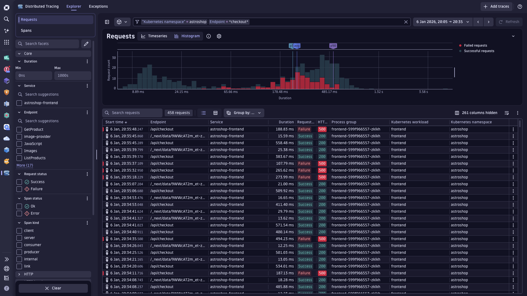Click the chart settings gear icon
Screen dimensions: 527x296
219,36
